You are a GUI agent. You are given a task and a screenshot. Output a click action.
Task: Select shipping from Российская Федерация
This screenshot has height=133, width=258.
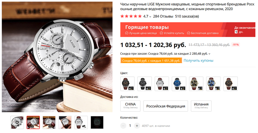165,106
